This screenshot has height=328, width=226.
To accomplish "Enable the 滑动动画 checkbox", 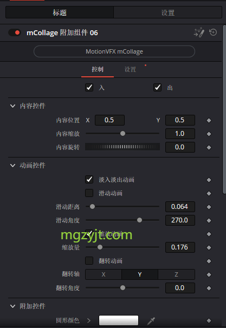I will (x=89, y=193).
